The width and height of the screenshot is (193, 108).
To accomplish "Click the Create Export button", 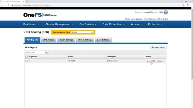I will [158, 47].
